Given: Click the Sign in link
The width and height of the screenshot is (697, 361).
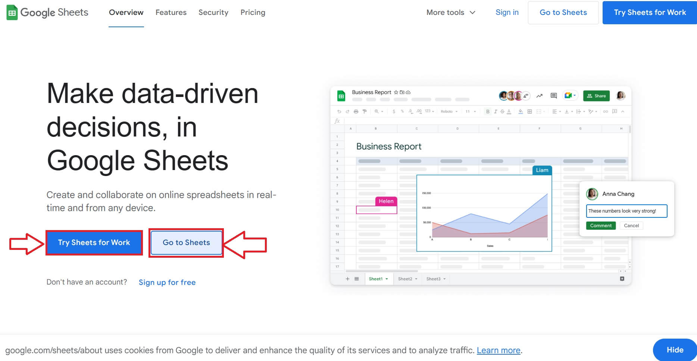Looking at the screenshot, I should tap(507, 12).
